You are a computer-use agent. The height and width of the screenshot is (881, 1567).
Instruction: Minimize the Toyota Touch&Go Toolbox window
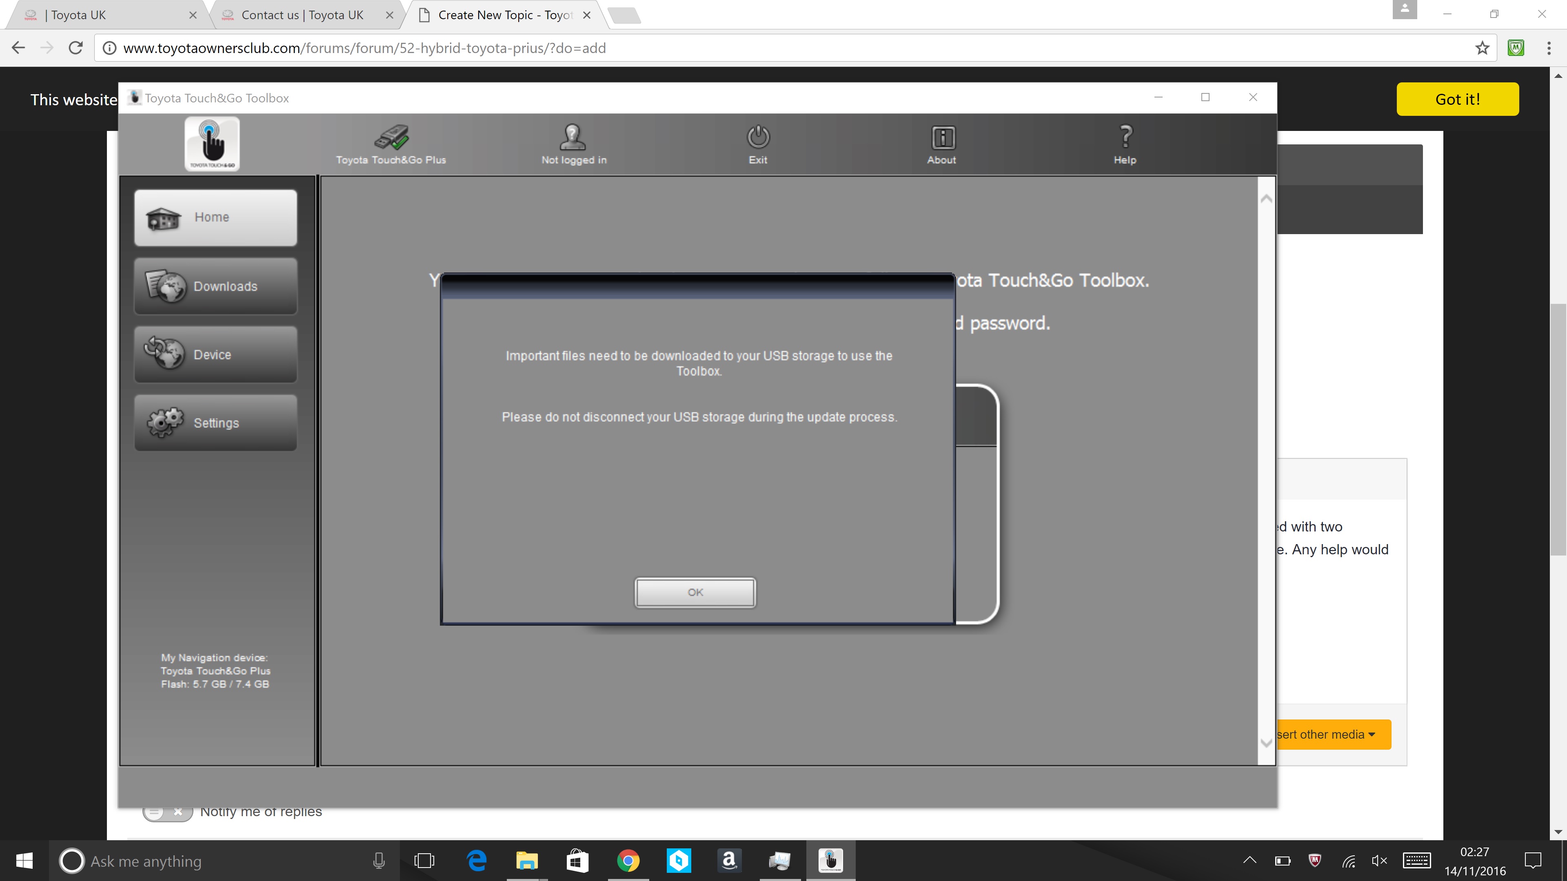(1158, 97)
